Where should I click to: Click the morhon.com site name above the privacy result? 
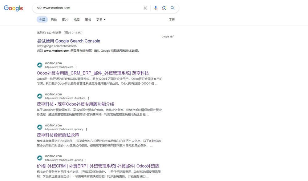point(53,125)
